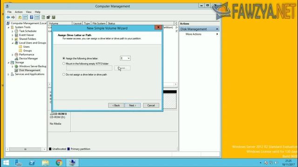Viewport: 298px width, 167px height.
Task: Collapse Local Users and Groups node arrow
Action: coord(13,43)
